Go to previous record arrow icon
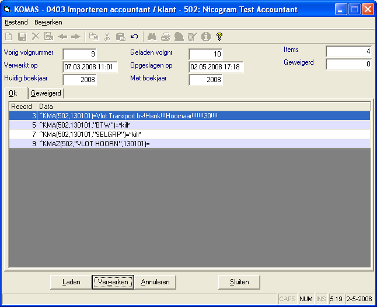This screenshot has height=307, width=377. pos(62,37)
